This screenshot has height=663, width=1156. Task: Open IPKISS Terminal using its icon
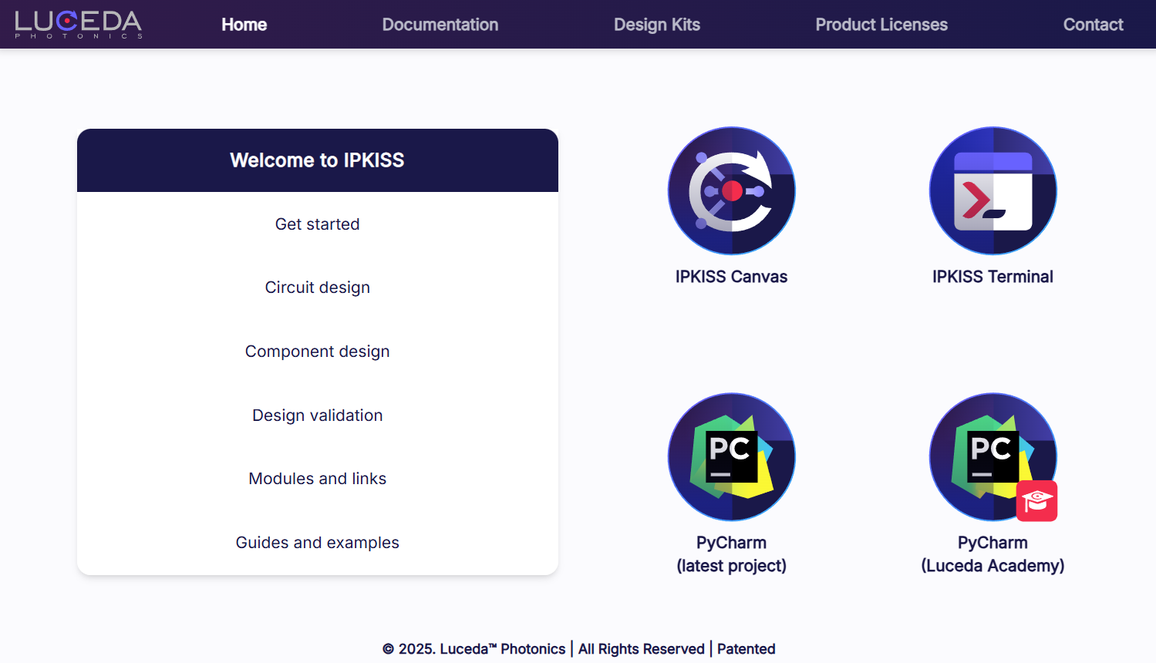993,190
